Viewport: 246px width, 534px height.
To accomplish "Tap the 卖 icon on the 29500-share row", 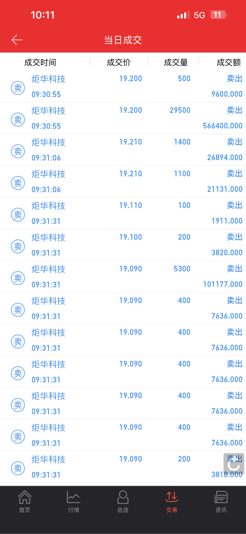I will pos(18,120).
